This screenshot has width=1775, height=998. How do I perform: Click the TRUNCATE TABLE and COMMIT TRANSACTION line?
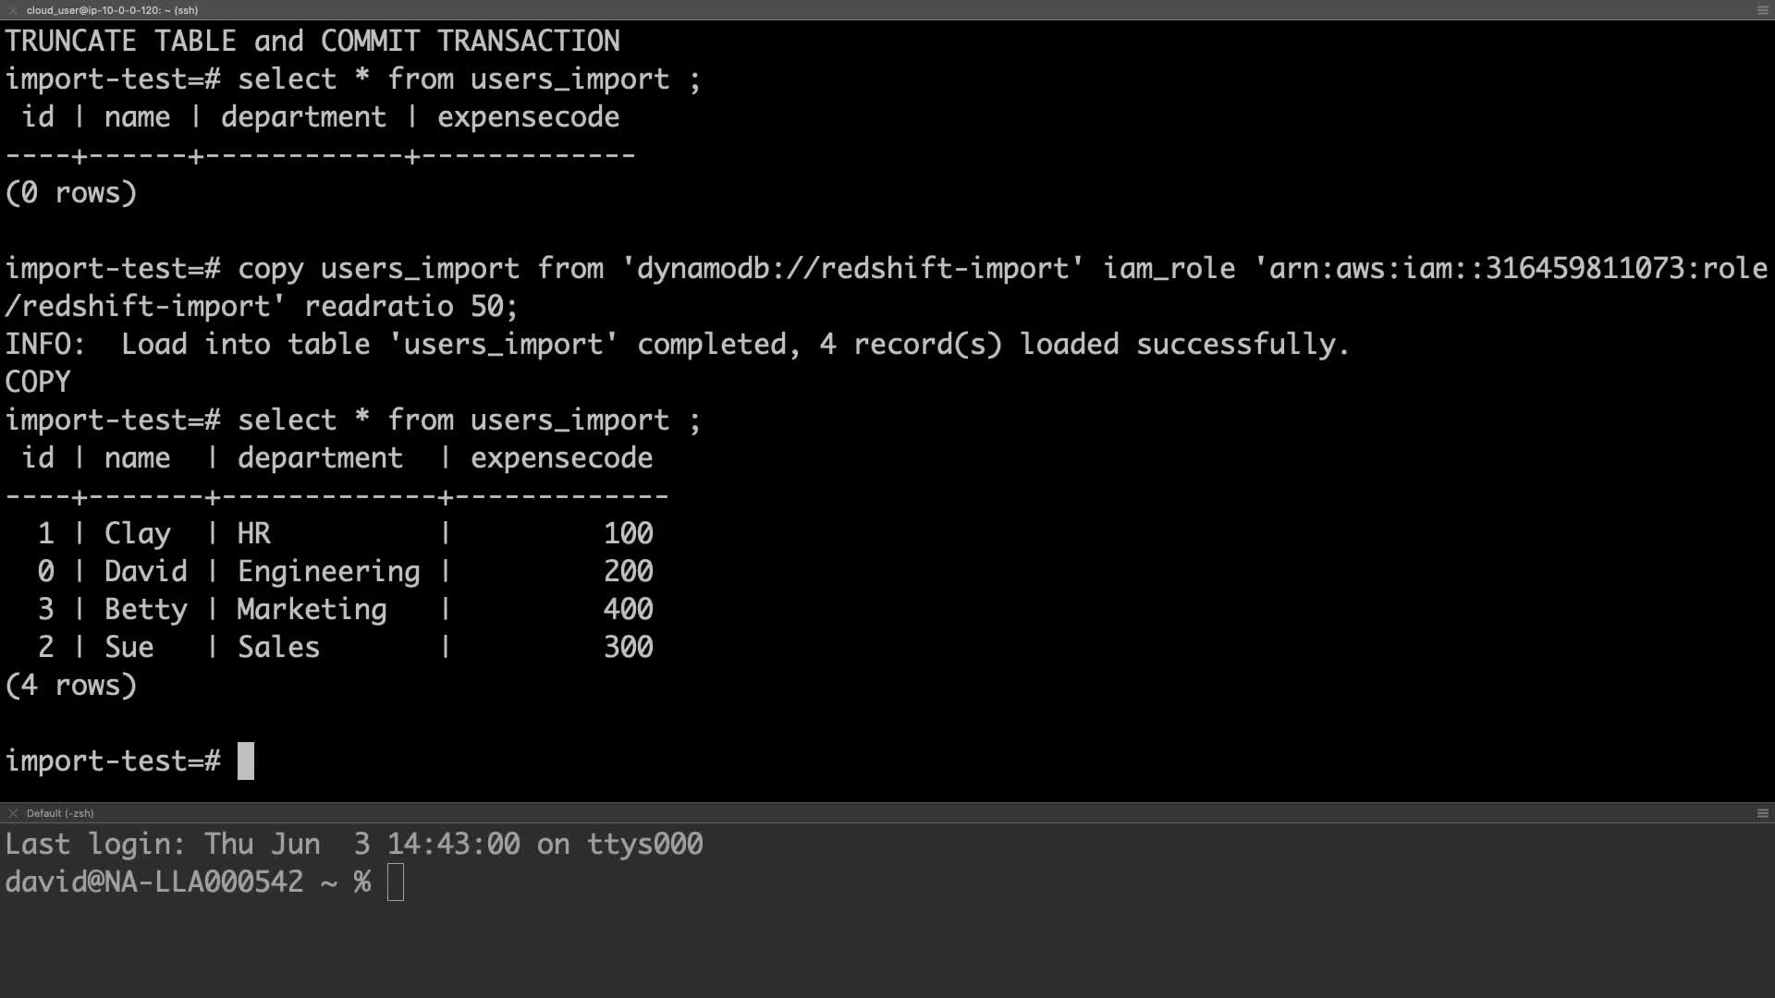pyautogui.click(x=312, y=42)
